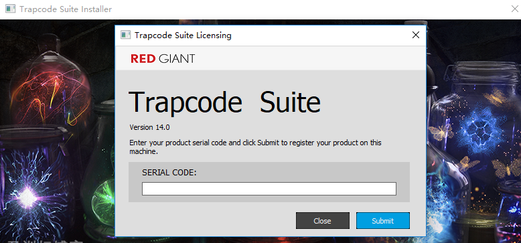The image size is (521, 243).
Task: Click the Trapcode Suite Installer title icon
Action: click(x=10, y=9)
